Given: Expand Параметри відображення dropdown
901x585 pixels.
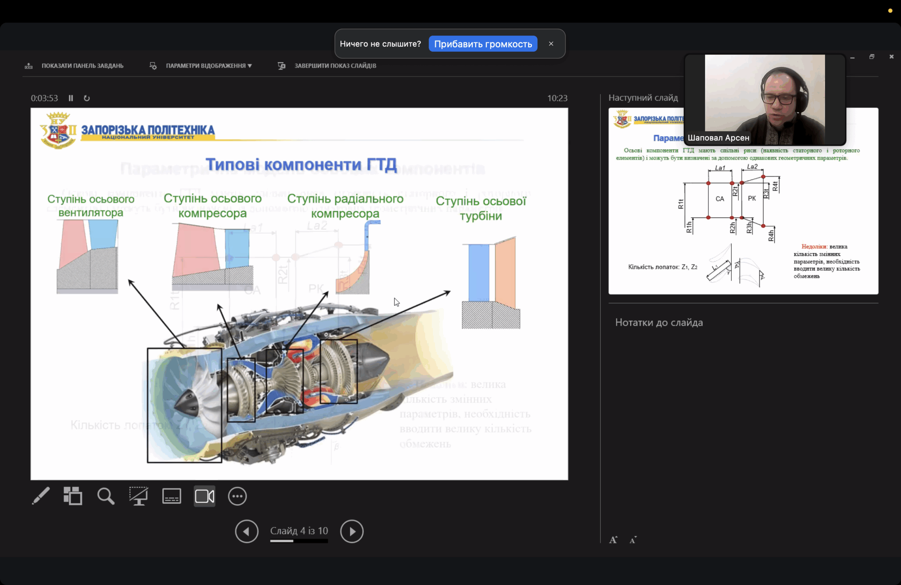Looking at the screenshot, I should [209, 66].
